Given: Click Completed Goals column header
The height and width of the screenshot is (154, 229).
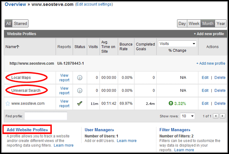Looking at the screenshot, I should [x=145, y=47].
